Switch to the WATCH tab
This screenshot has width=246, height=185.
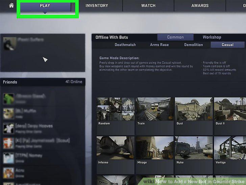[x=148, y=6]
